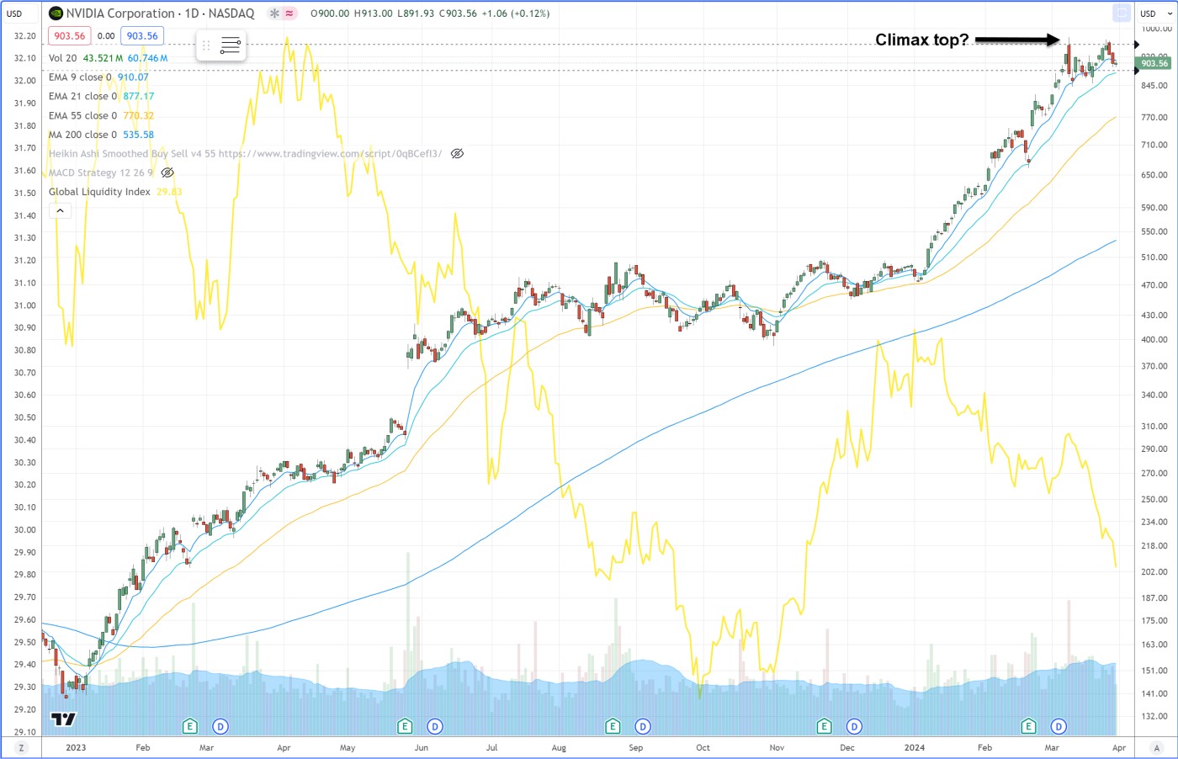Click the C903.56 close value in the header
This screenshot has height=759, width=1178.
pyautogui.click(x=458, y=13)
